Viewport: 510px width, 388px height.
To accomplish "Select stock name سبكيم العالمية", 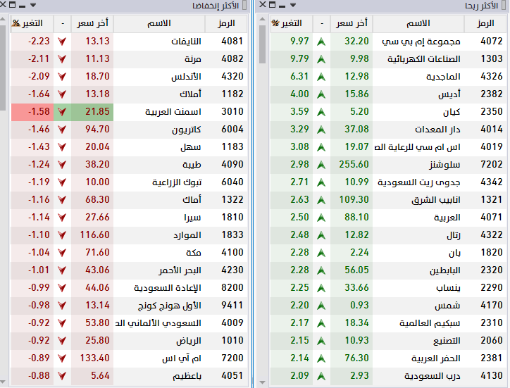I will [x=430, y=323].
